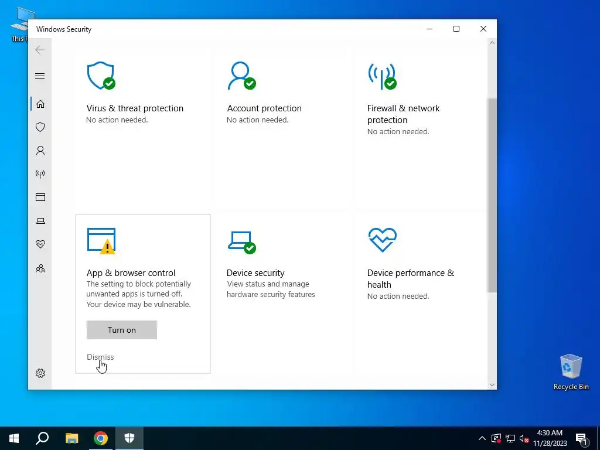Open File Explorer from the taskbar
The height and width of the screenshot is (450, 600).
pyautogui.click(x=71, y=438)
